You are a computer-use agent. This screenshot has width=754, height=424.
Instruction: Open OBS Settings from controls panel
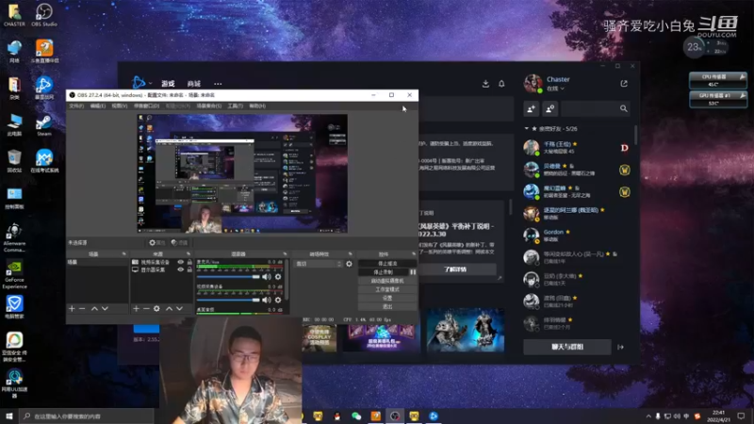click(x=387, y=298)
